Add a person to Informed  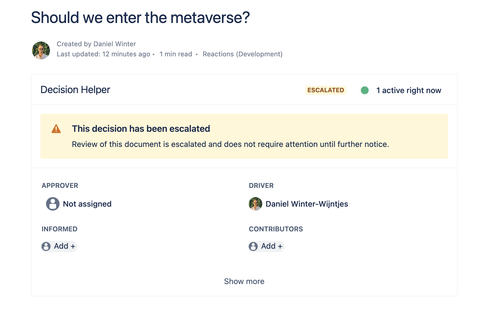(64, 246)
